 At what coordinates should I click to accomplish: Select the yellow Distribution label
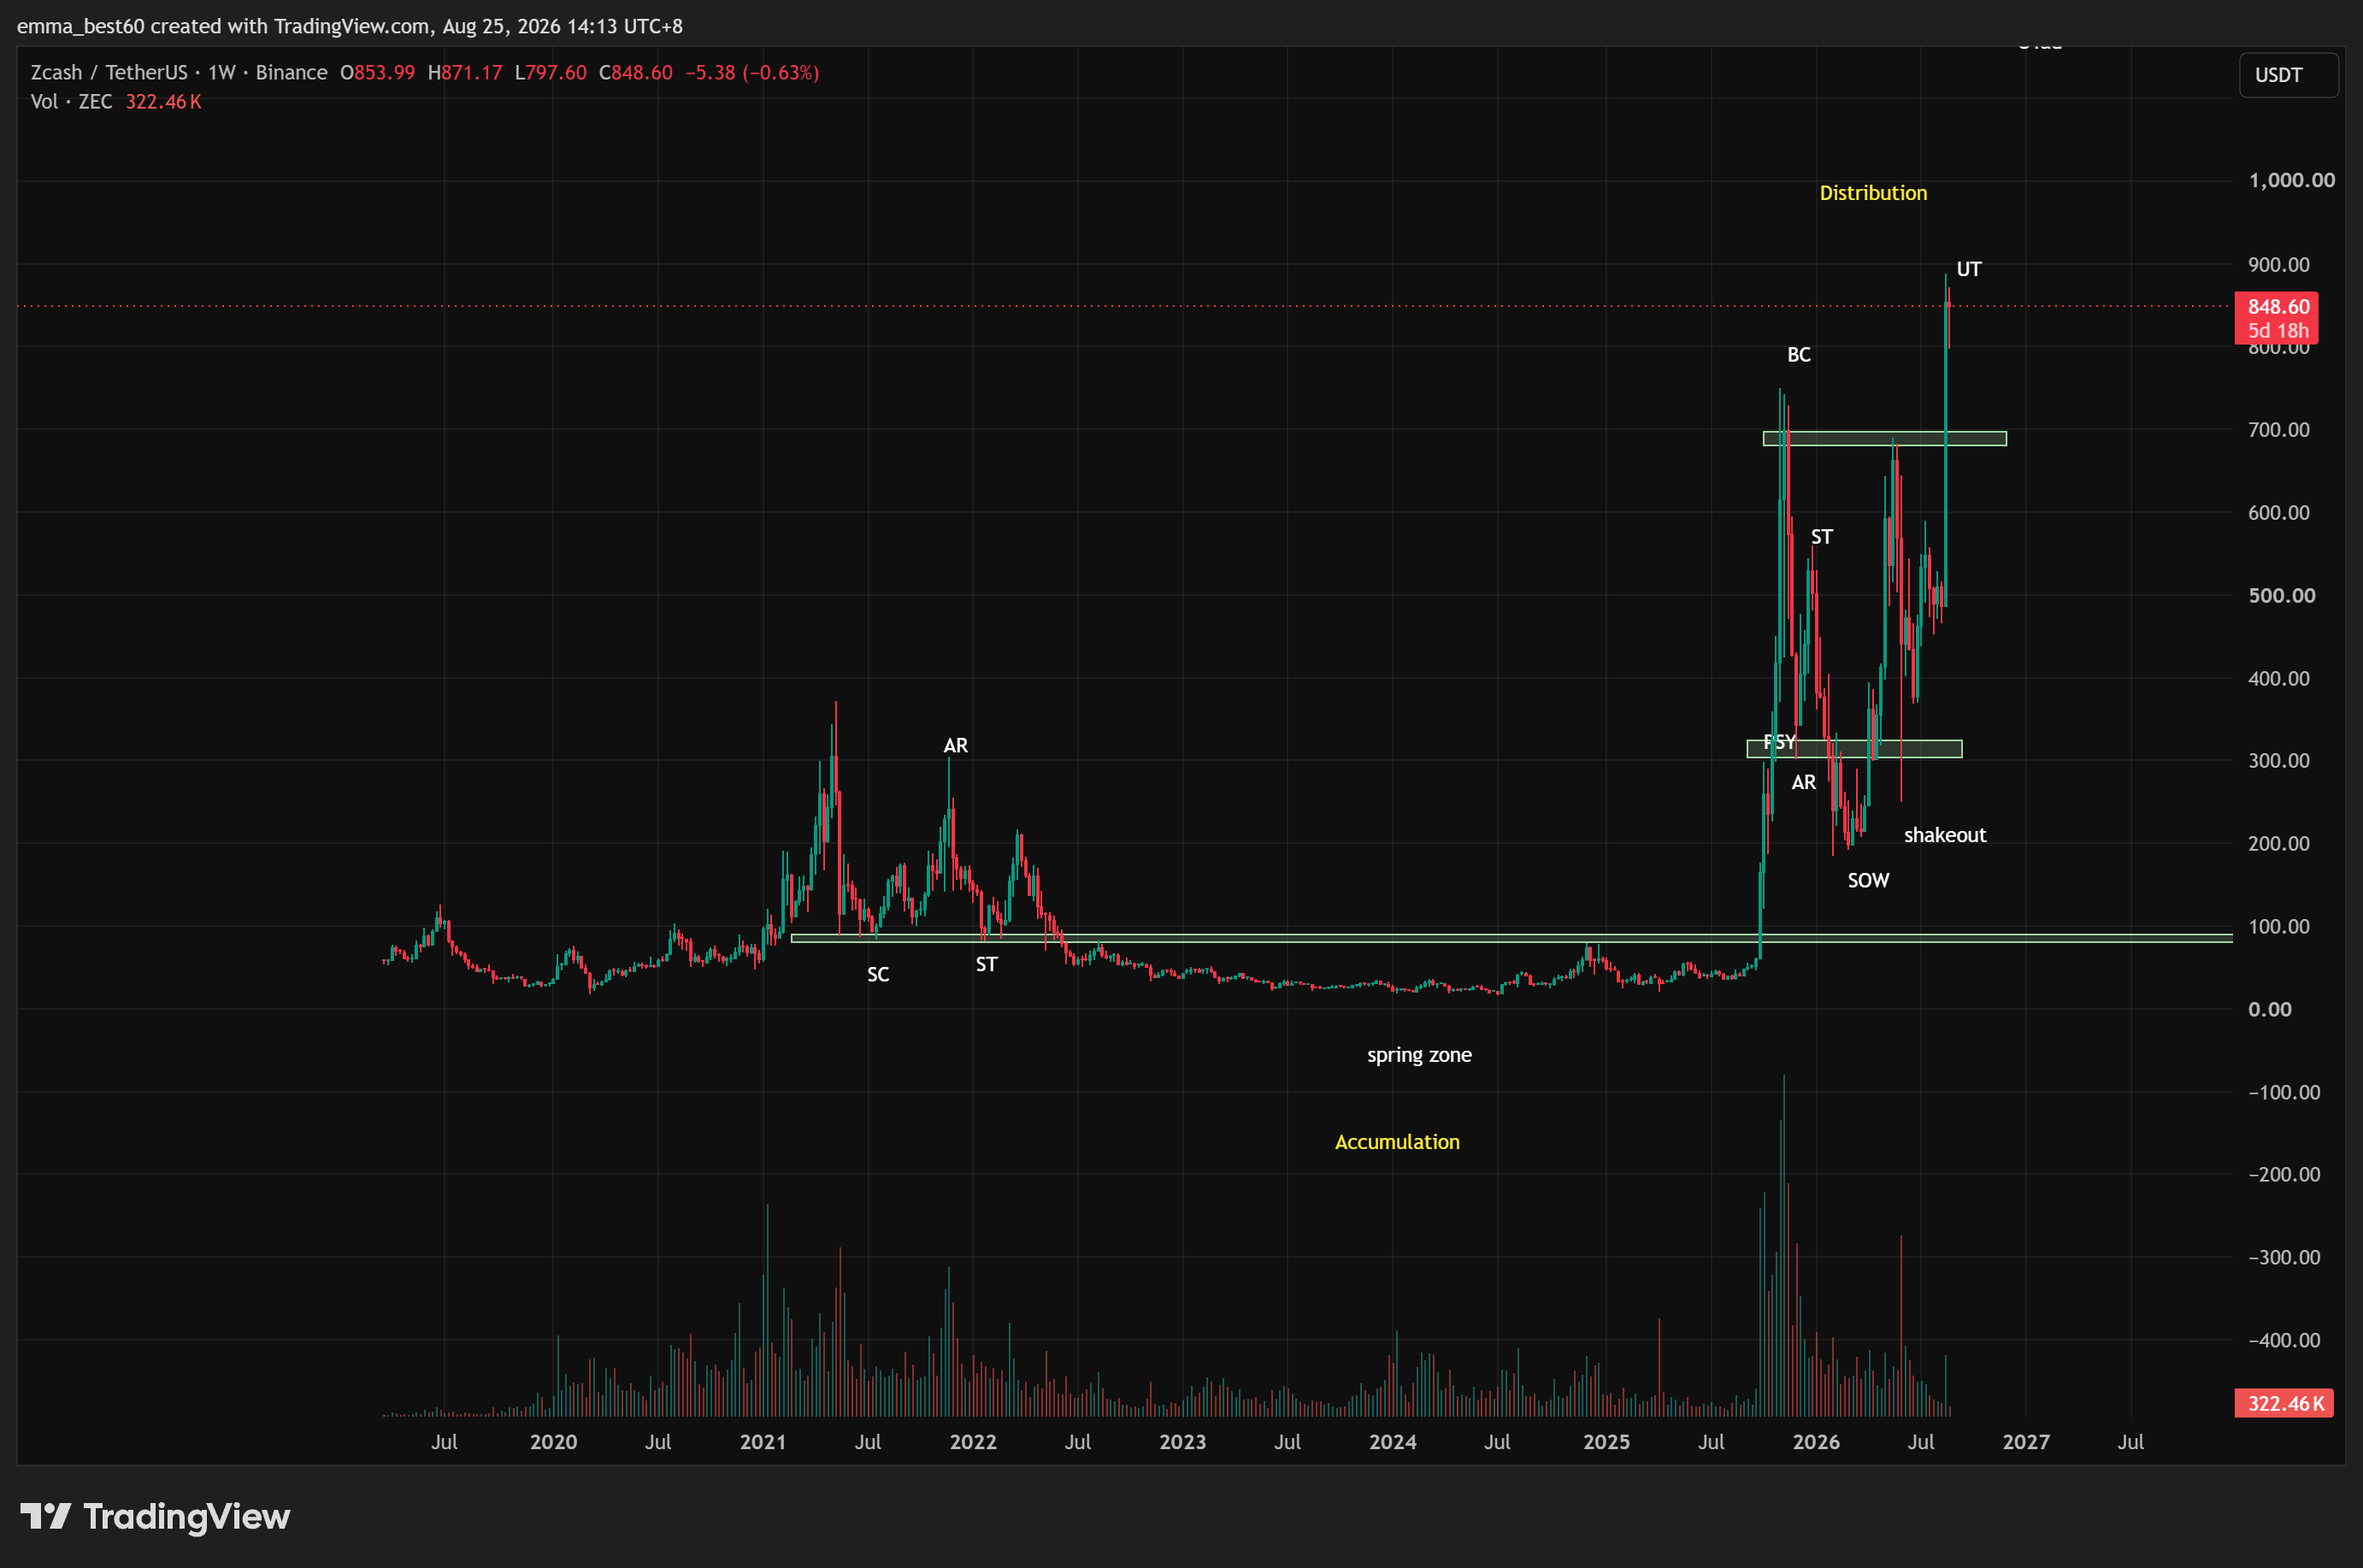[x=1873, y=193]
